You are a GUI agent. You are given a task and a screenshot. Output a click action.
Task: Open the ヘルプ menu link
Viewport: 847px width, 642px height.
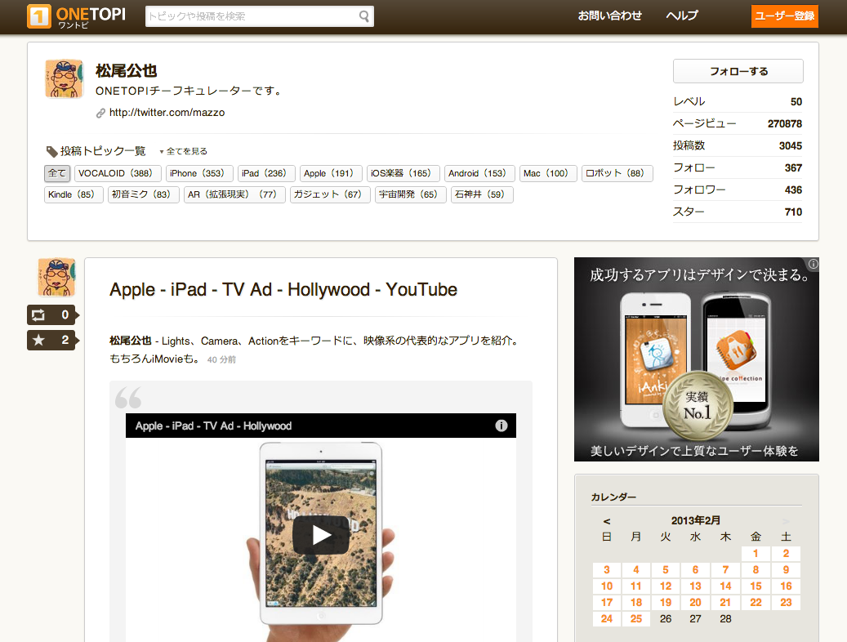[682, 16]
